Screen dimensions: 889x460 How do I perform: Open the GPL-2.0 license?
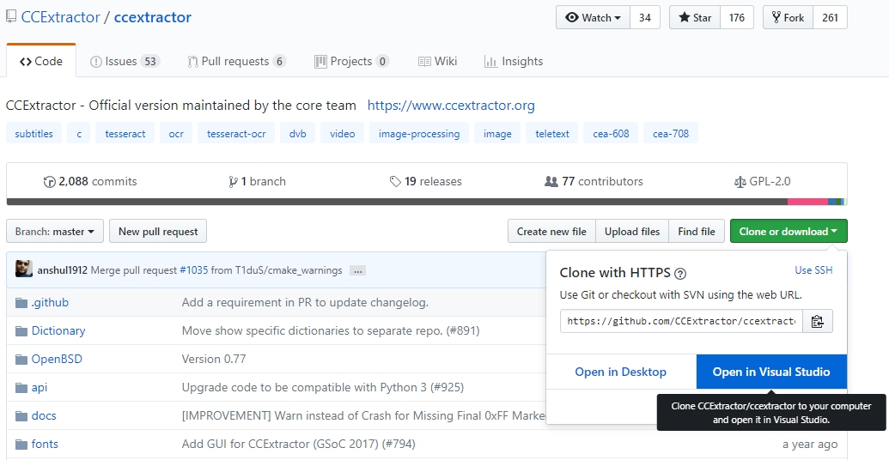(762, 181)
